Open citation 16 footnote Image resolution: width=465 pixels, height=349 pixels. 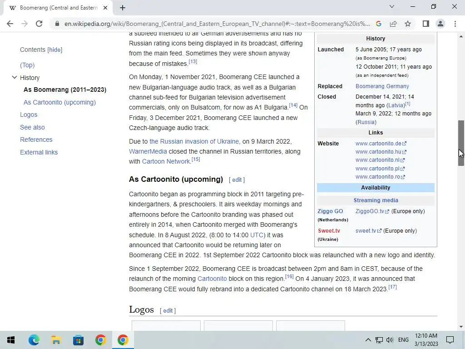289,277
